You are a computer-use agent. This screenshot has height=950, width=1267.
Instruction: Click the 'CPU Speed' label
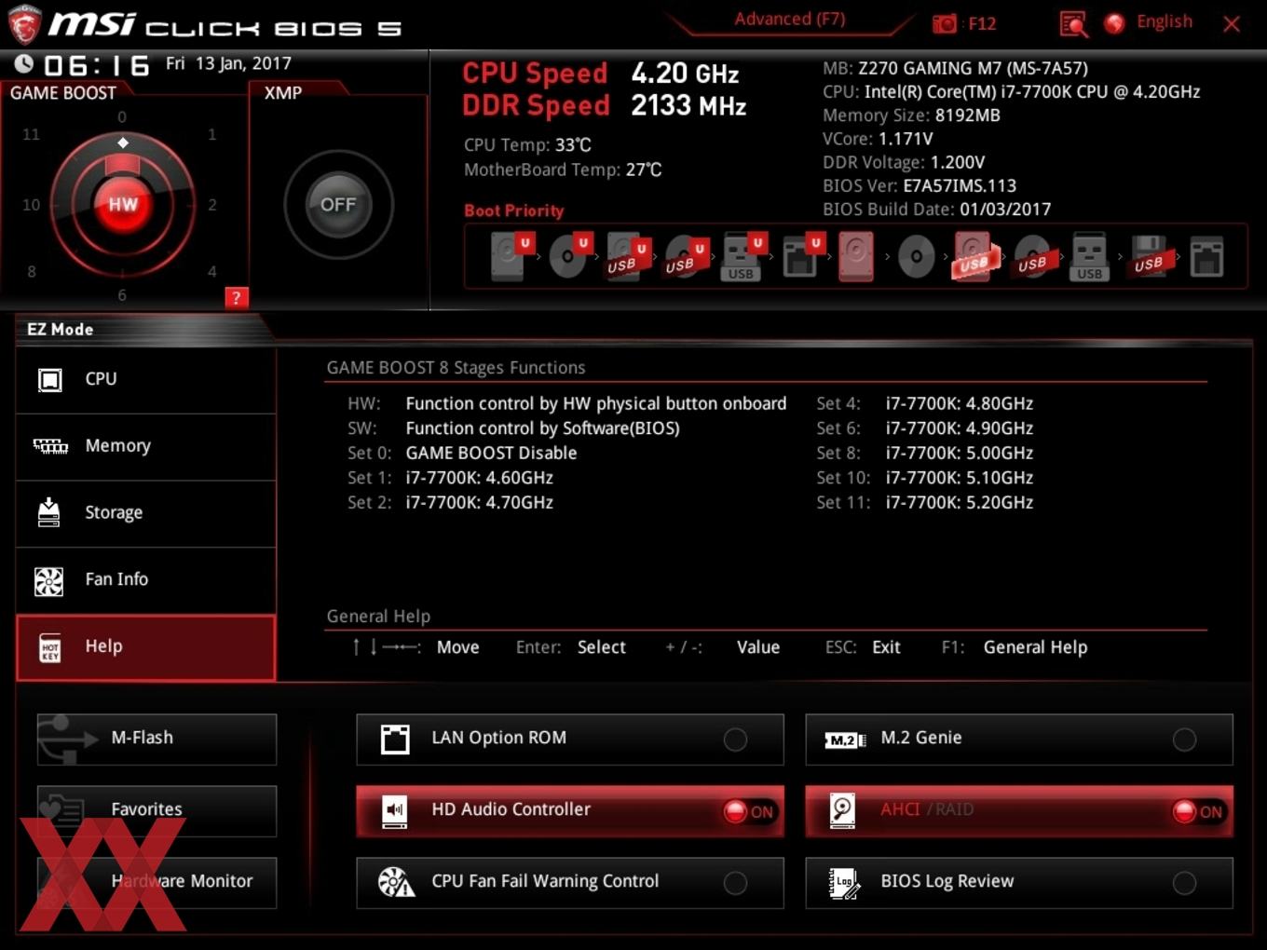click(x=535, y=74)
